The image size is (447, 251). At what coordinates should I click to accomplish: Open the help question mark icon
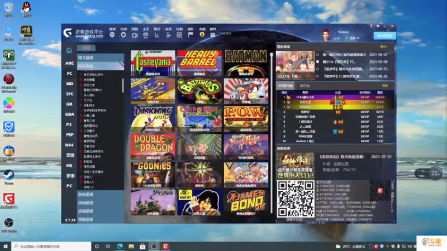coord(371,26)
